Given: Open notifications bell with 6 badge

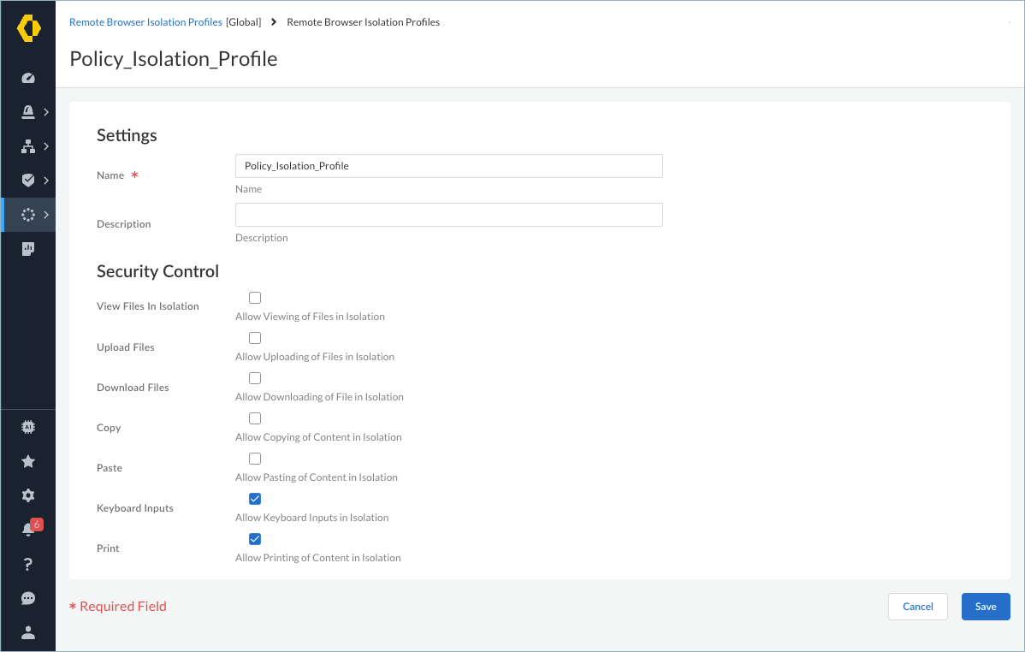Looking at the screenshot, I should 28,530.
